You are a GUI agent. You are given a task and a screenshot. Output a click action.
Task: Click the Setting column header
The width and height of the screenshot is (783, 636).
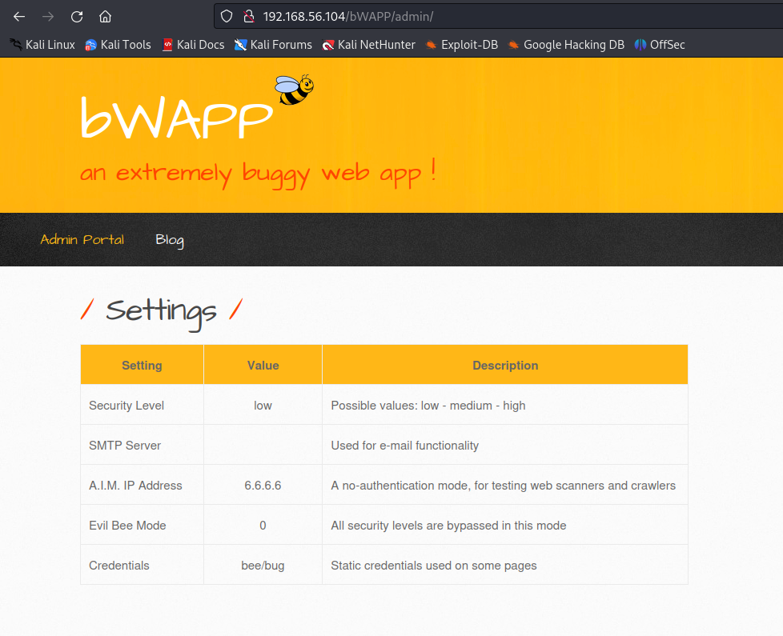(x=142, y=365)
